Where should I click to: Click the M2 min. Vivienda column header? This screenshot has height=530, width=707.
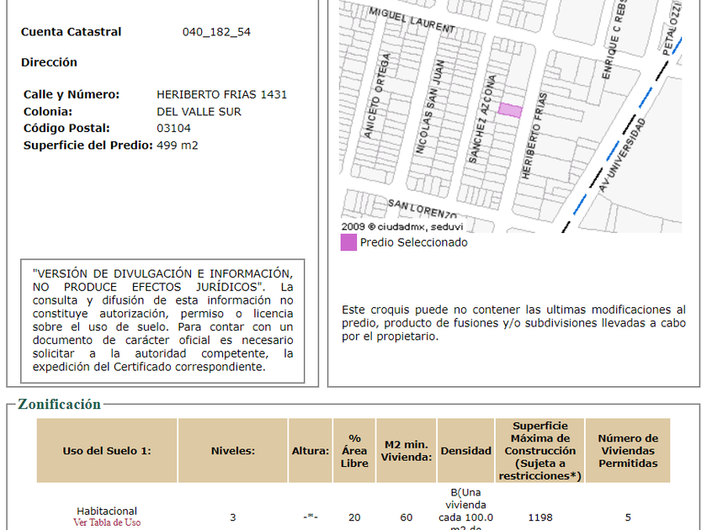pos(407,451)
